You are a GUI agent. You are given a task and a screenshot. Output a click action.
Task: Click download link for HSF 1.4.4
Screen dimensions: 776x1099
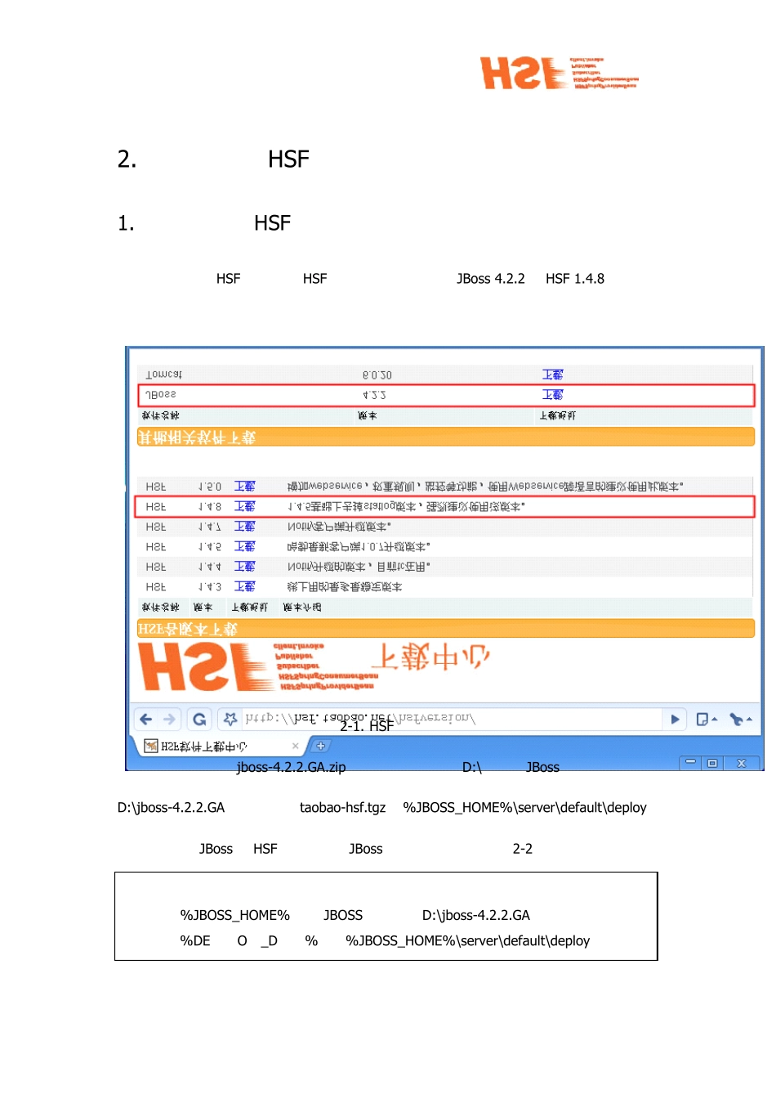click(245, 567)
